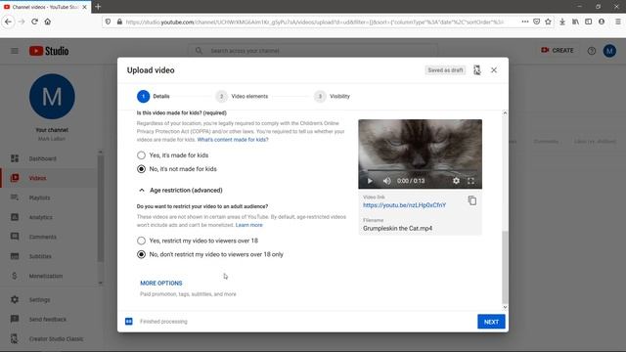Send feedback icon in the Upload dialog header
Image resolution: width=626 pixels, height=352 pixels.
point(477,70)
